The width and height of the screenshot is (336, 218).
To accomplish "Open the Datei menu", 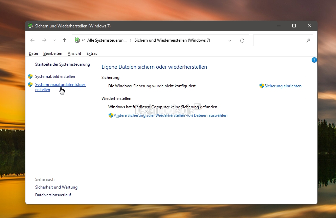I will pos(33,53).
